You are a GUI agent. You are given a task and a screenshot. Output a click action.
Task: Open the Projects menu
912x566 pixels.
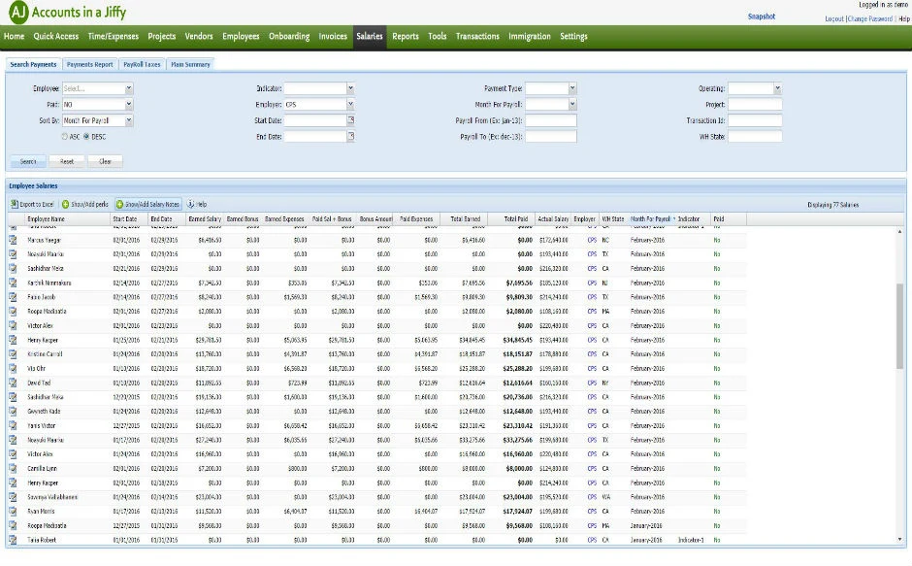coord(162,36)
